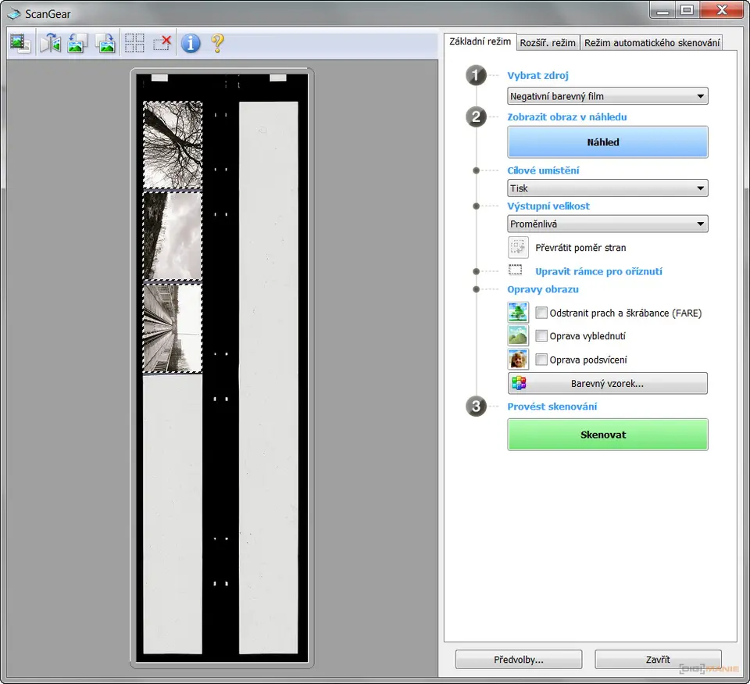Click the mirror image toolbar icon
The height and width of the screenshot is (684, 750).
50,43
